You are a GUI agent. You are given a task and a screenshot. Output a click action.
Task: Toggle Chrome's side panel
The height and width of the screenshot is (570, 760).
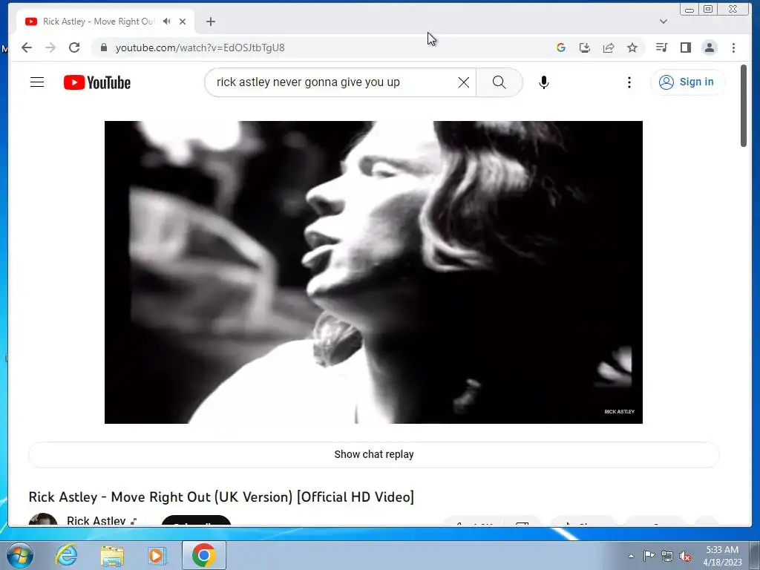(x=685, y=47)
